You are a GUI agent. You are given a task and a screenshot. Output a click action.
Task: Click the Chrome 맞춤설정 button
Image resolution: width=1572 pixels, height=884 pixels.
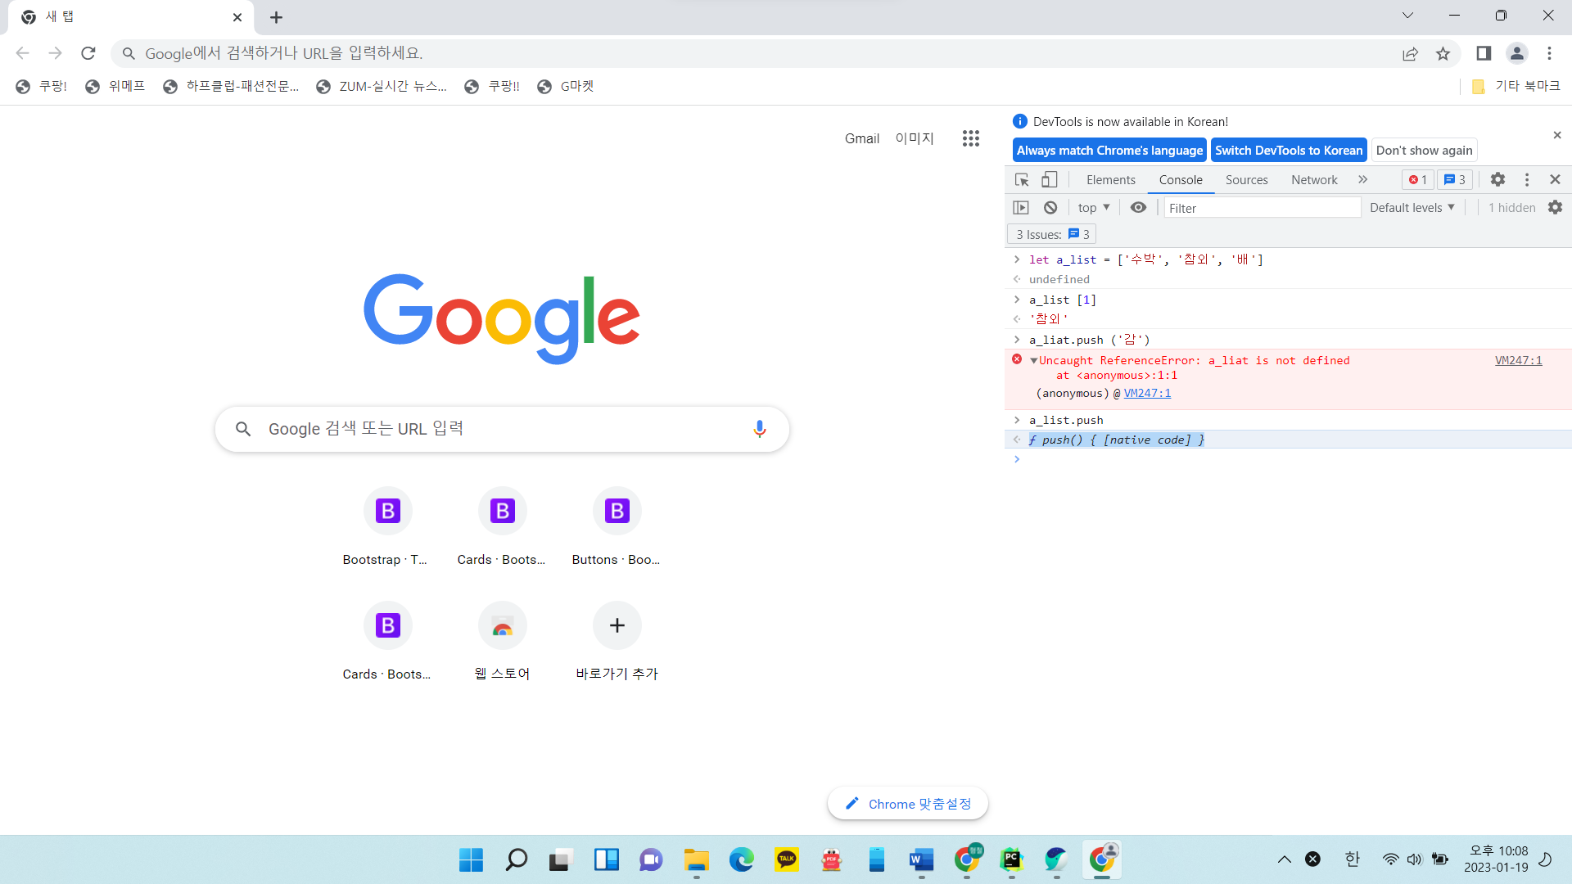[x=907, y=804]
